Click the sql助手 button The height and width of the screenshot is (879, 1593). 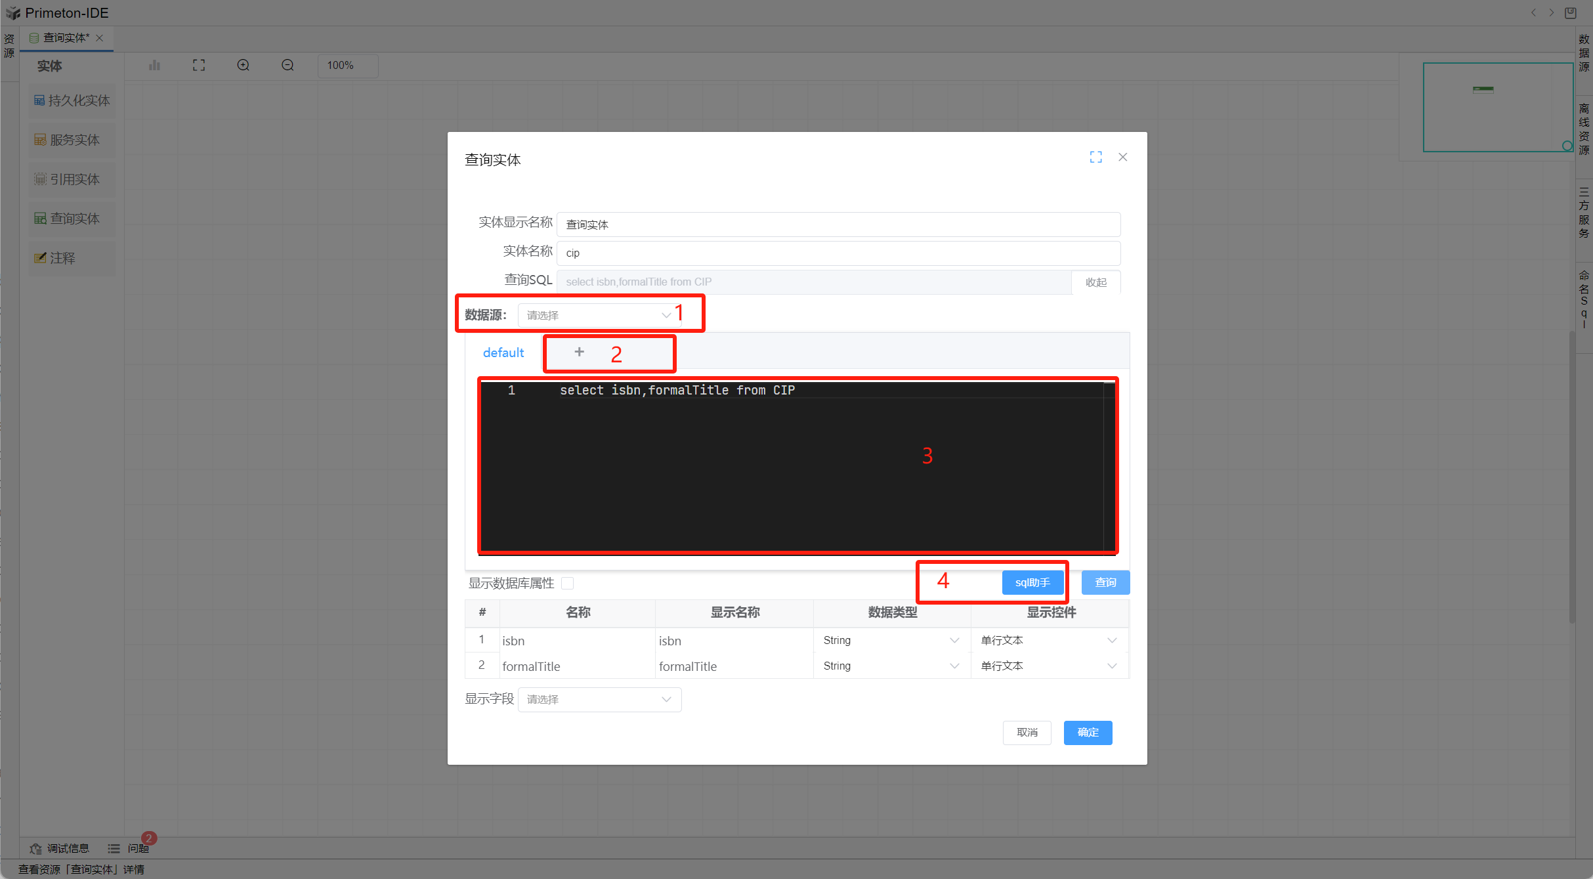point(1032,582)
